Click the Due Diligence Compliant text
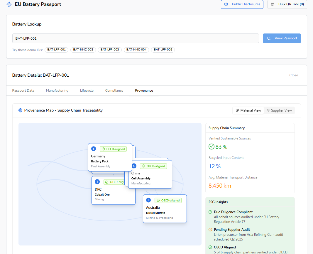313x254 pixels. [233, 212]
